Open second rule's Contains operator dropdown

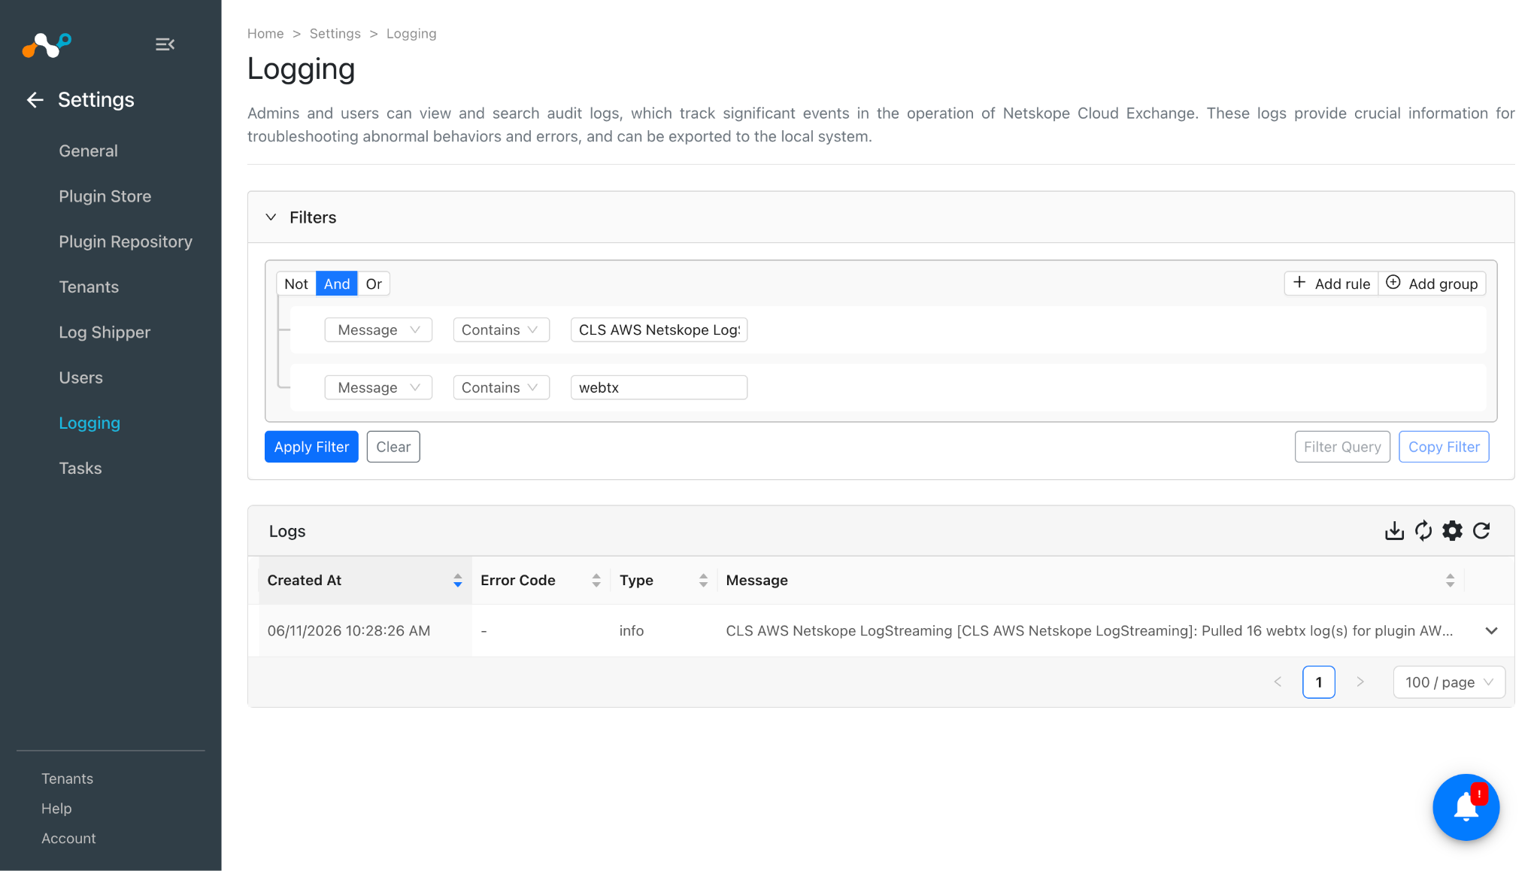coord(501,388)
